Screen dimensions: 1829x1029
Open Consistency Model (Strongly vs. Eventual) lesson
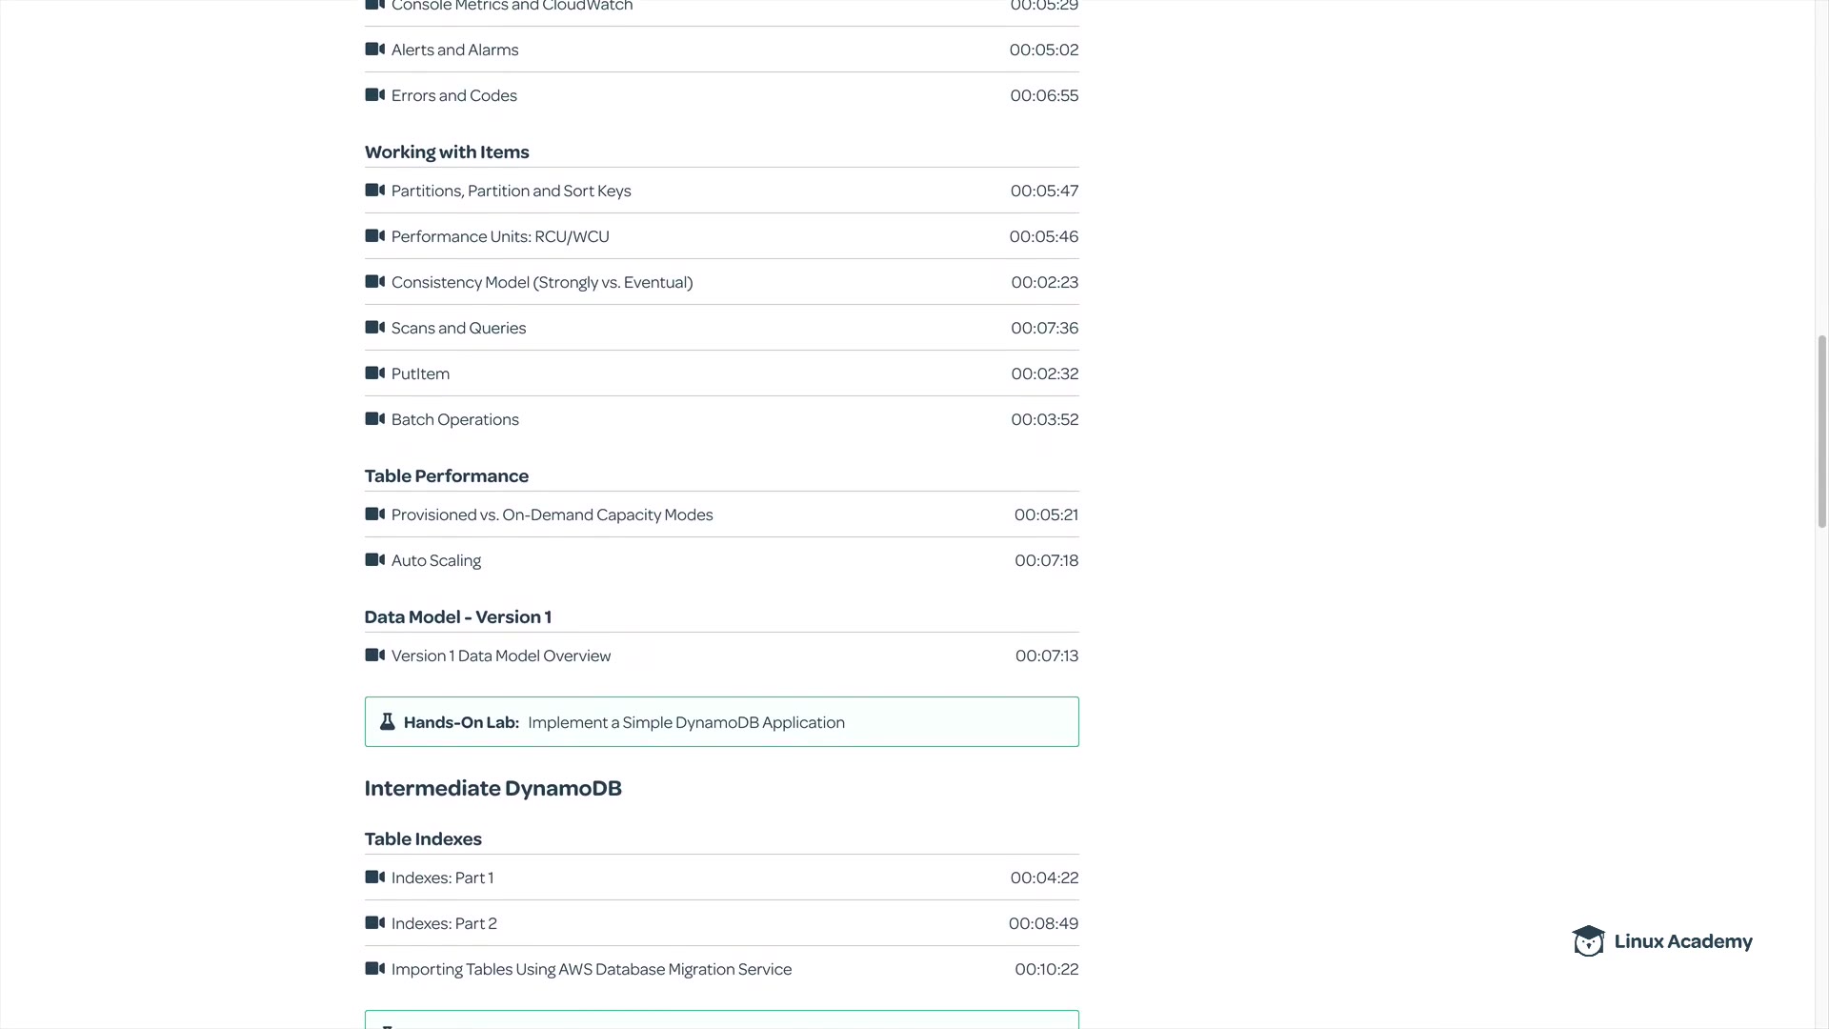[x=542, y=282]
